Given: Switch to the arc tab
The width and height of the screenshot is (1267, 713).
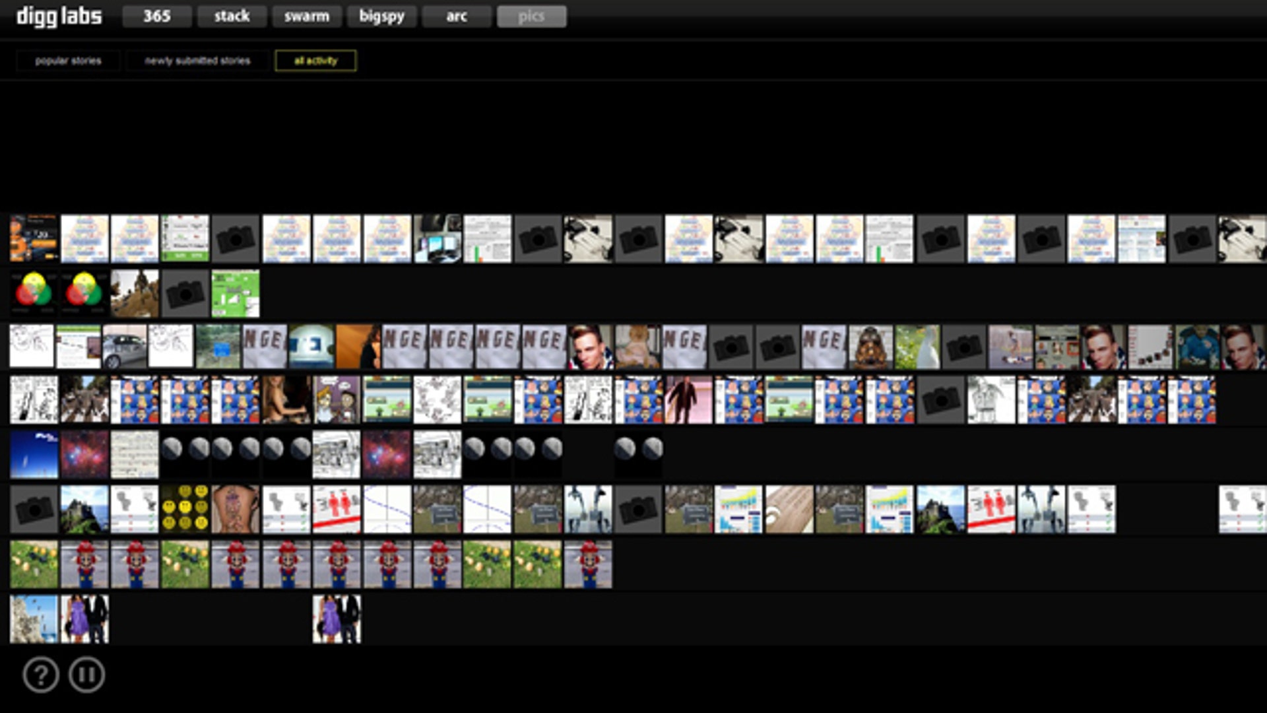Looking at the screenshot, I should click(x=457, y=17).
